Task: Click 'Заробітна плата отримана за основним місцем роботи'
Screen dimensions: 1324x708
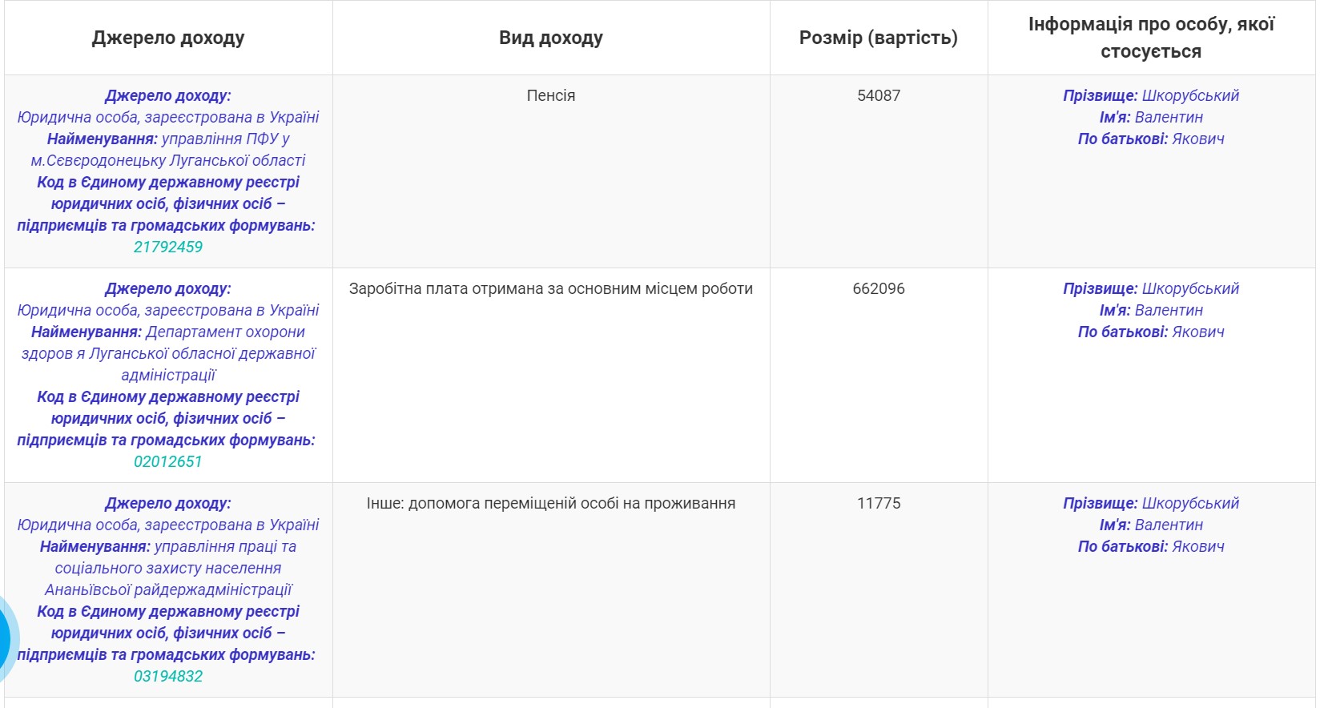Action: tap(551, 288)
